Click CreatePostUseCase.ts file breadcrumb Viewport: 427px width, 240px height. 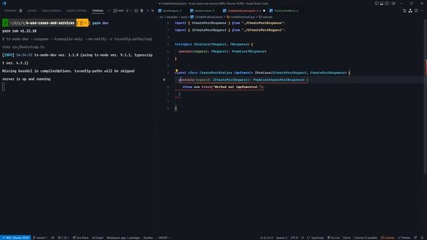pos(207,17)
